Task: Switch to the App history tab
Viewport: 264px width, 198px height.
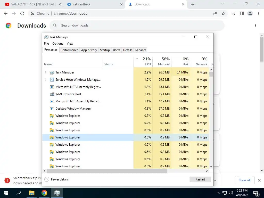Action: 89,50
